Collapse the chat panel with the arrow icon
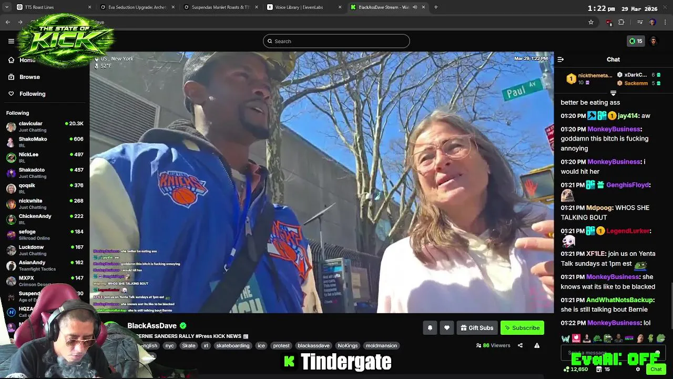673x379 pixels. tap(560, 59)
